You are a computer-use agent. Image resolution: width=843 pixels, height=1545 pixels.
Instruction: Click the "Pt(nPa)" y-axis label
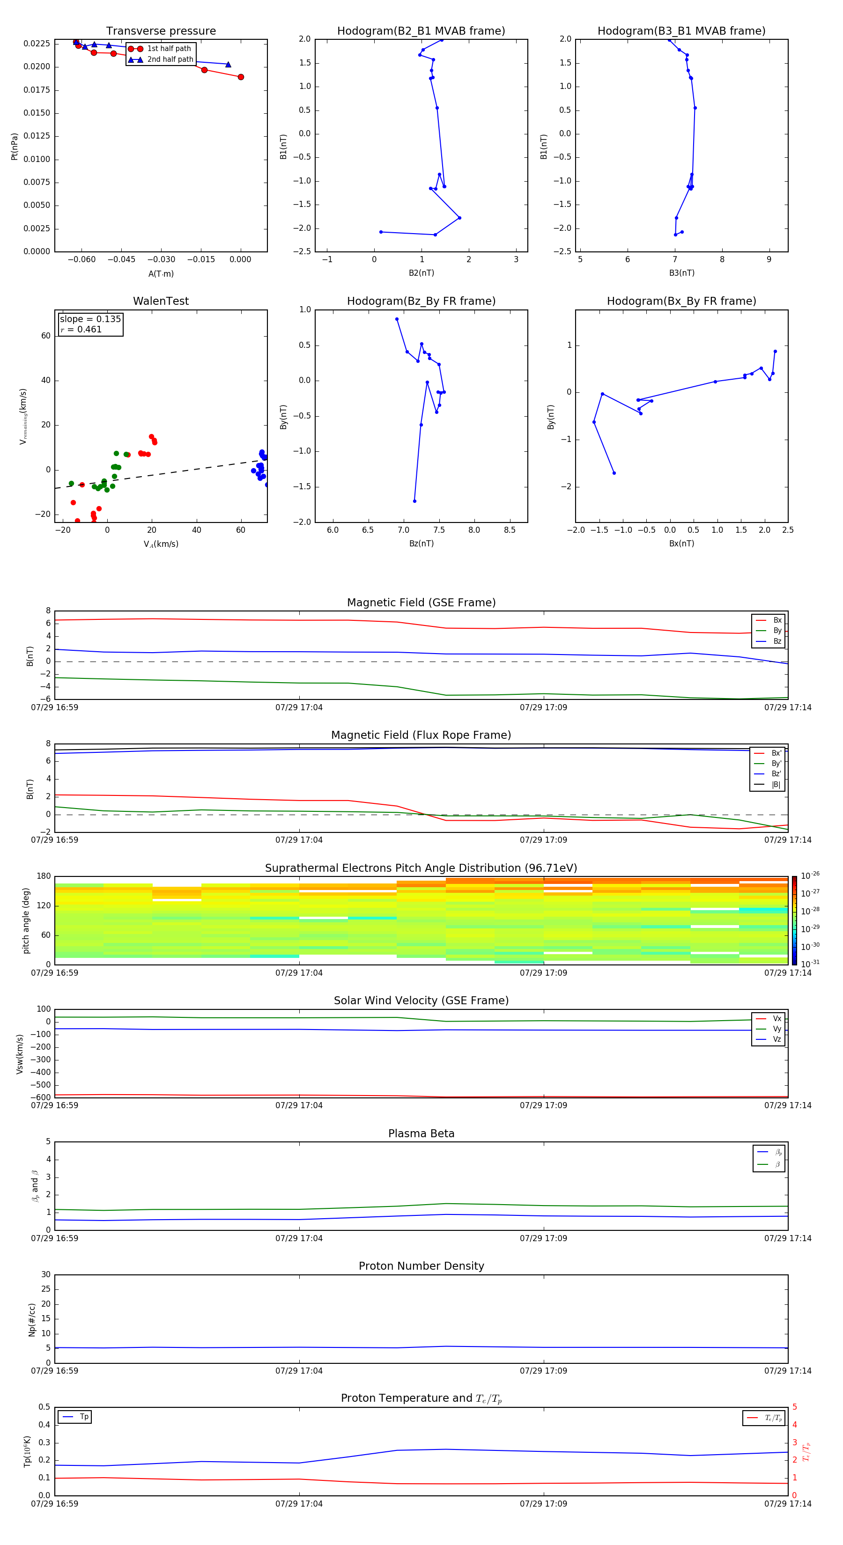pyautogui.click(x=15, y=147)
